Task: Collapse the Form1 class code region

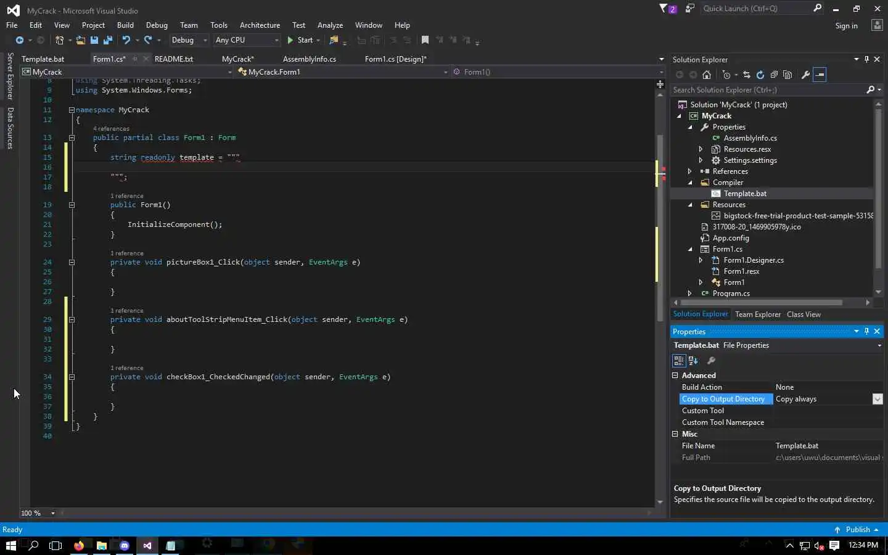Action: [72, 138]
